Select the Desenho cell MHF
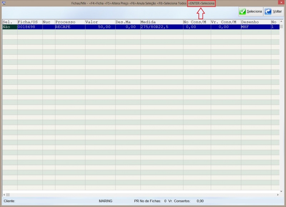Viewport: 286px width, 207px height. pos(256,27)
